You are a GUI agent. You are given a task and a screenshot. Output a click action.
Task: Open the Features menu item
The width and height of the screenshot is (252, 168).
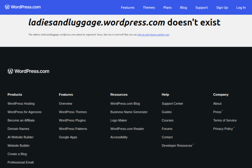point(128,8)
